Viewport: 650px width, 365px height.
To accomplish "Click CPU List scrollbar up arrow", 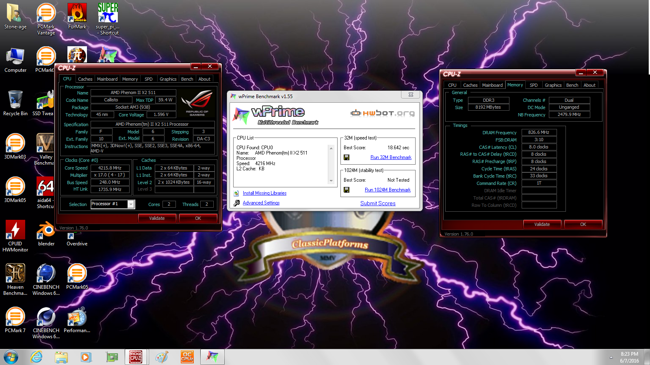I will [x=331, y=148].
